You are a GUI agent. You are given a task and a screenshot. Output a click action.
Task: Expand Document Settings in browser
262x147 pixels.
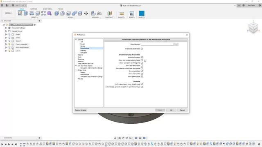tap(6, 28)
